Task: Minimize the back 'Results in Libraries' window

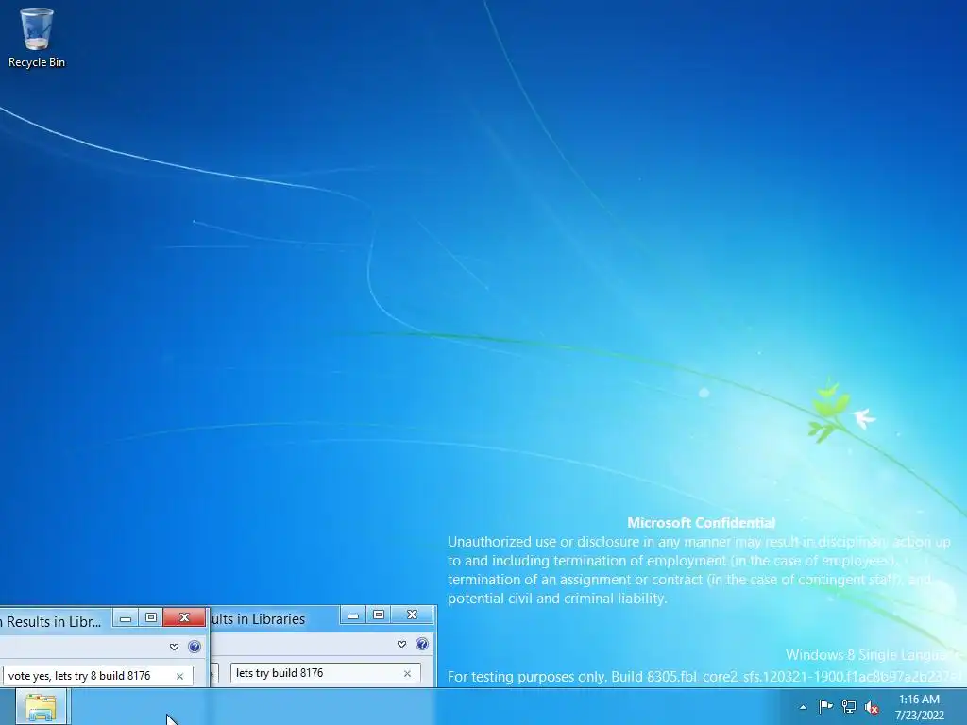Action: coord(353,615)
